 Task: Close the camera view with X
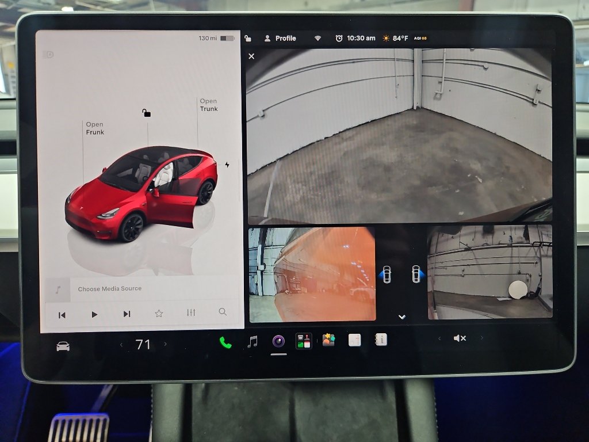(x=251, y=56)
